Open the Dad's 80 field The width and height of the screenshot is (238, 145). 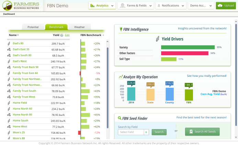18,43
